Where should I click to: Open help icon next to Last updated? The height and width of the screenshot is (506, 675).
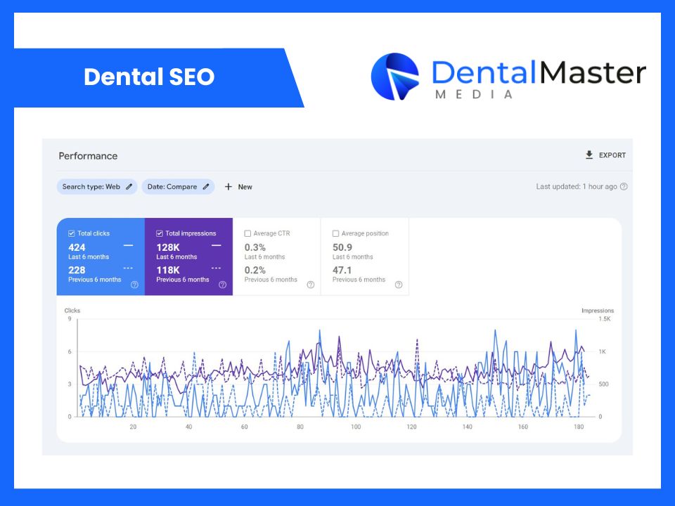[x=624, y=187]
